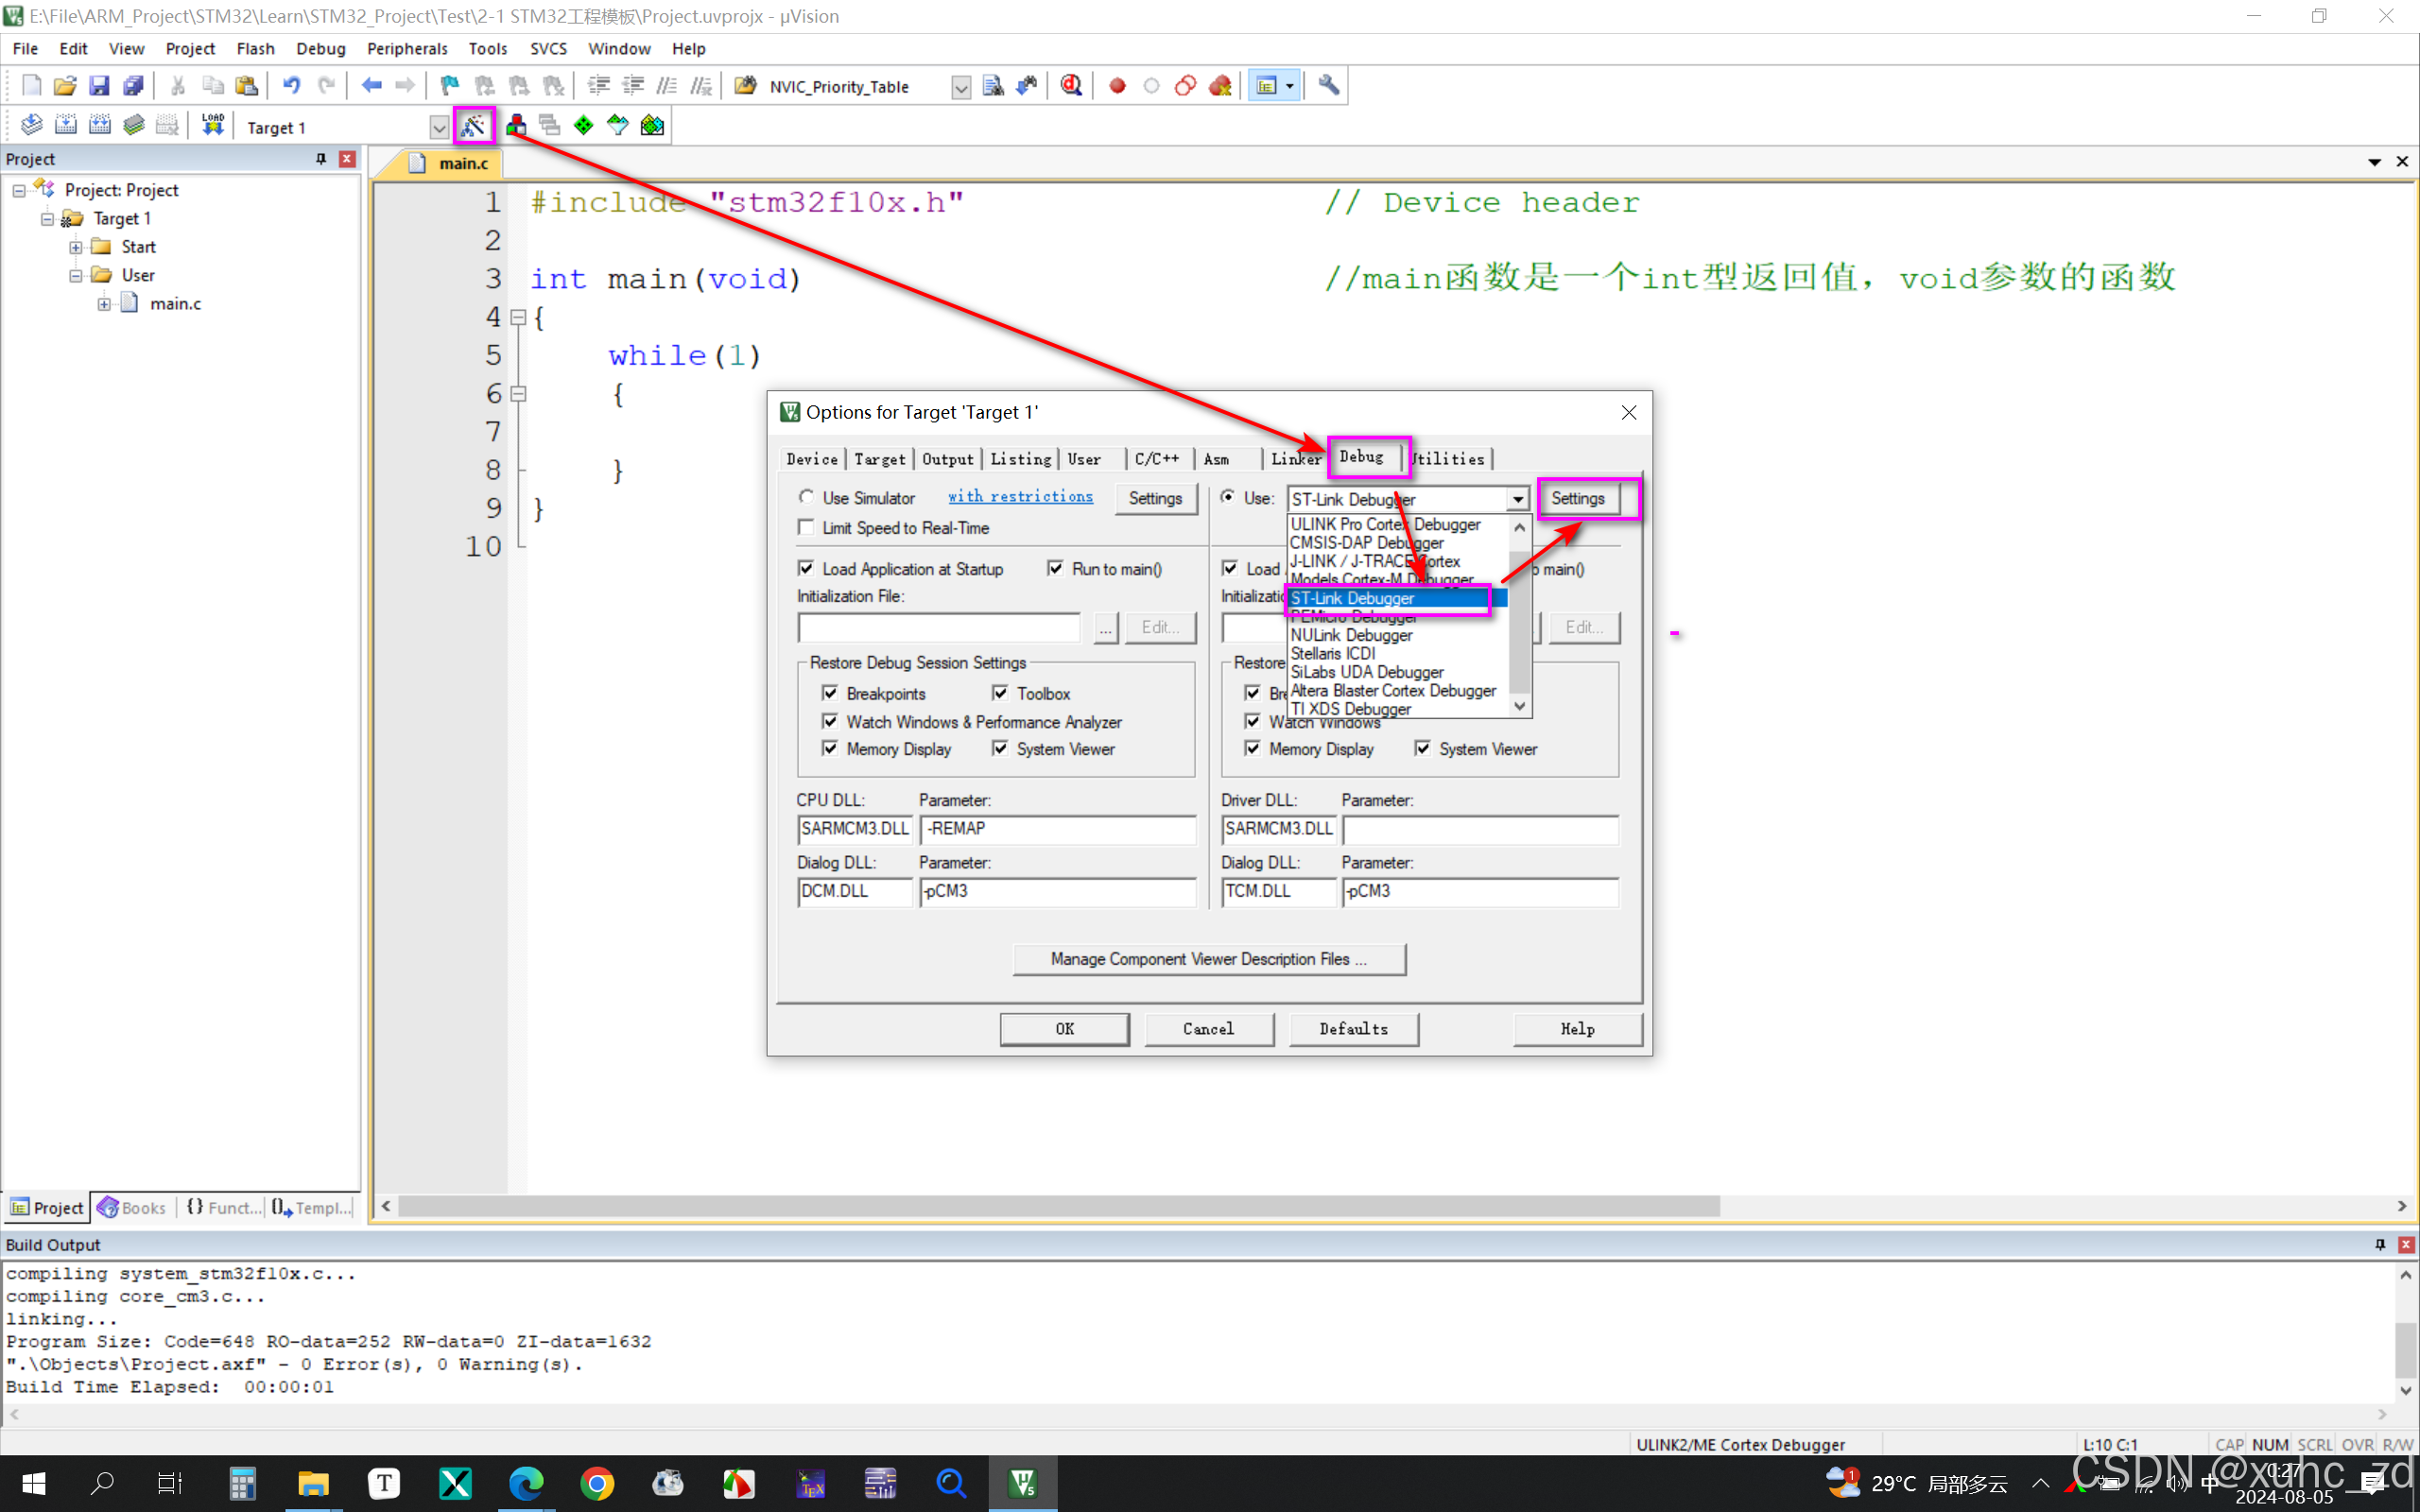Open the Books tab in the Project pane
The width and height of the screenshot is (2420, 1512).
[x=133, y=1208]
